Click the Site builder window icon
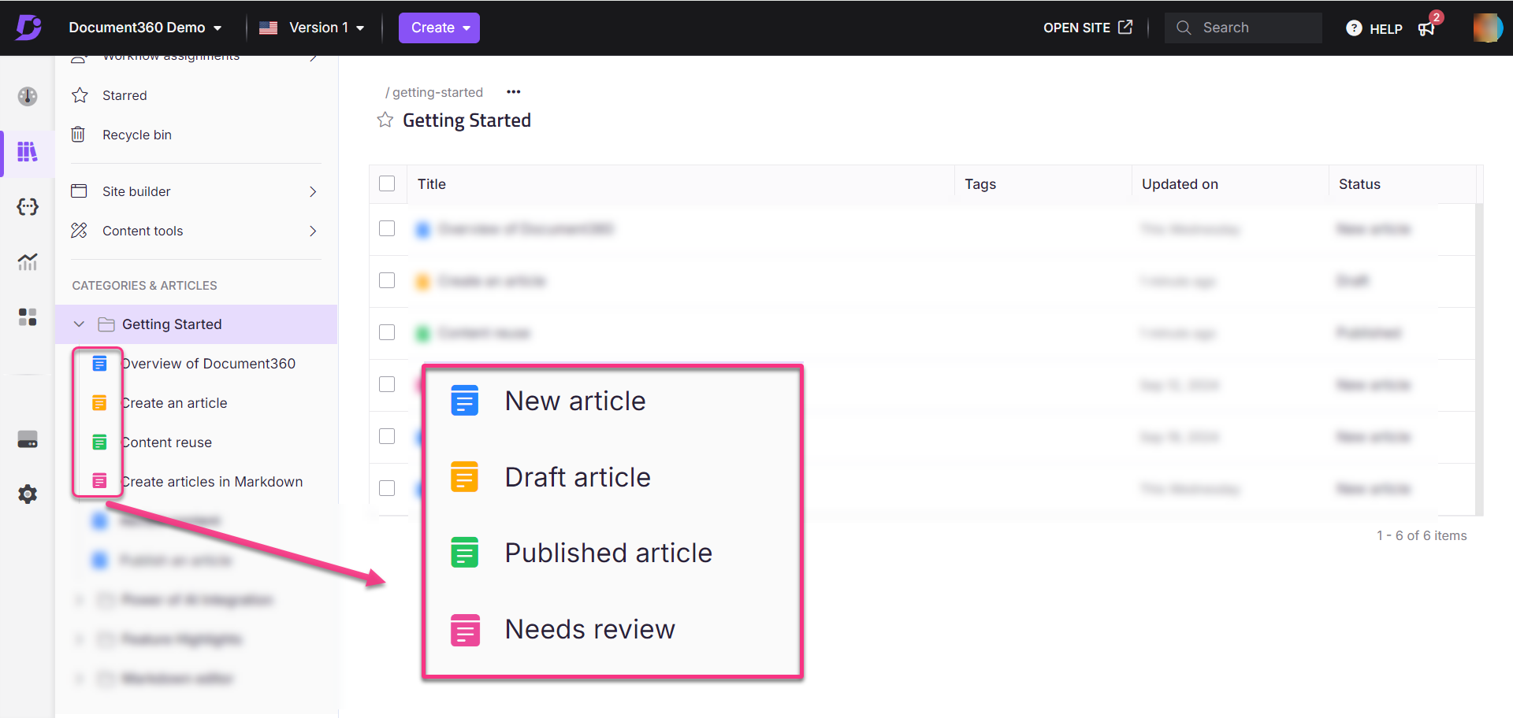The image size is (1513, 718). tap(79, 191)
